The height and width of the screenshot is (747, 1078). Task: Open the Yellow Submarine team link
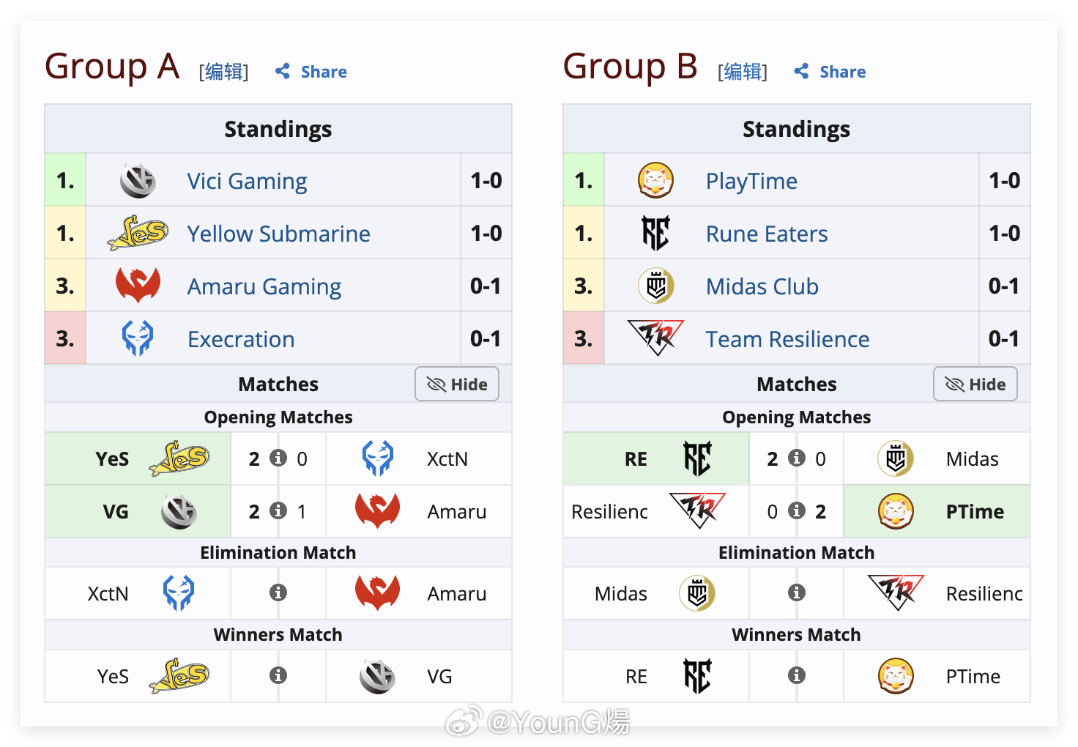(278, 234)
